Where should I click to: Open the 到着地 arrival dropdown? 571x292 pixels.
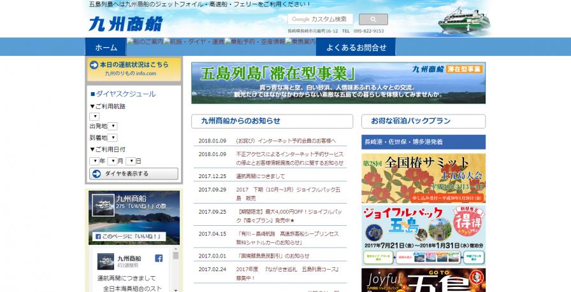(113, 138)
